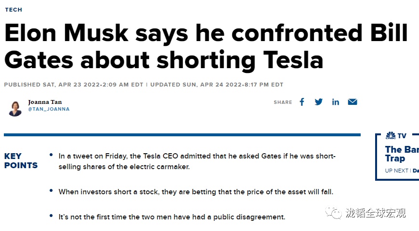The image size is (419, 231).
Task: Click the key point explaining shorting a stock
Action: click(196, 192)
